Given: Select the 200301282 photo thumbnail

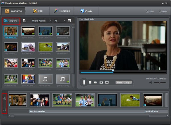Looking at the screenshot, I should coord(28,47).
